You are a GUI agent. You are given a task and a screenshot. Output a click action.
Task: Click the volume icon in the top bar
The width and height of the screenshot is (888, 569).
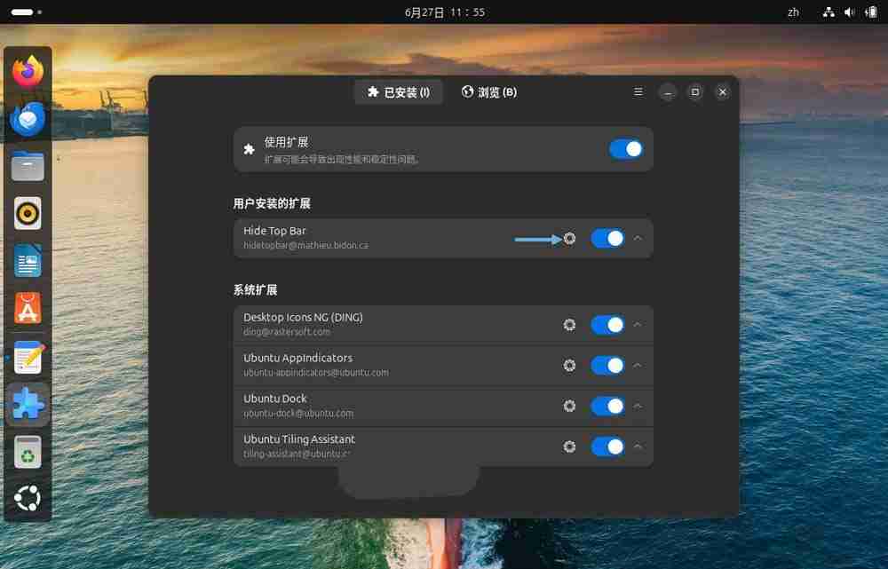[850, 12]
